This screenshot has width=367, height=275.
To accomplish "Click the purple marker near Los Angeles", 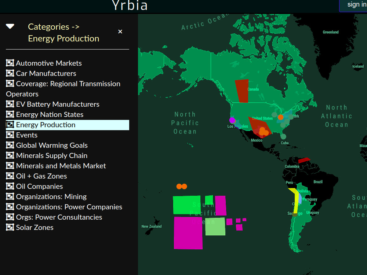I will tap(232, 120).
